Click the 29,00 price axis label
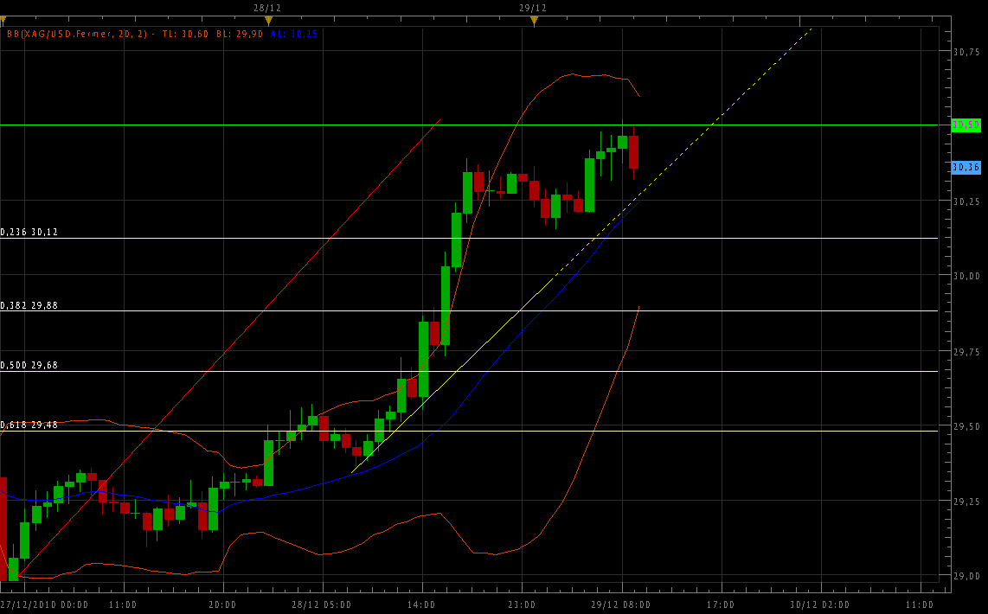 coord(966,576)
